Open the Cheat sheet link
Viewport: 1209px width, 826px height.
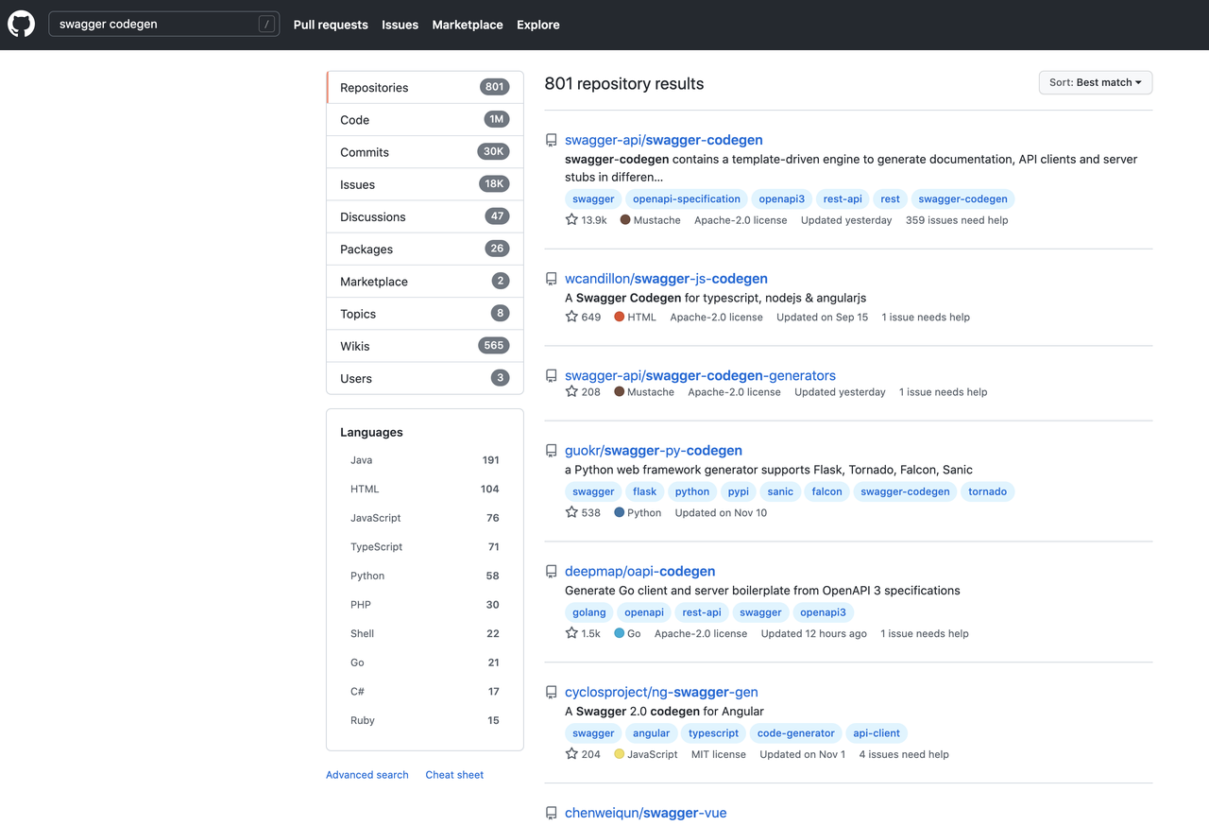click(454, 775)
